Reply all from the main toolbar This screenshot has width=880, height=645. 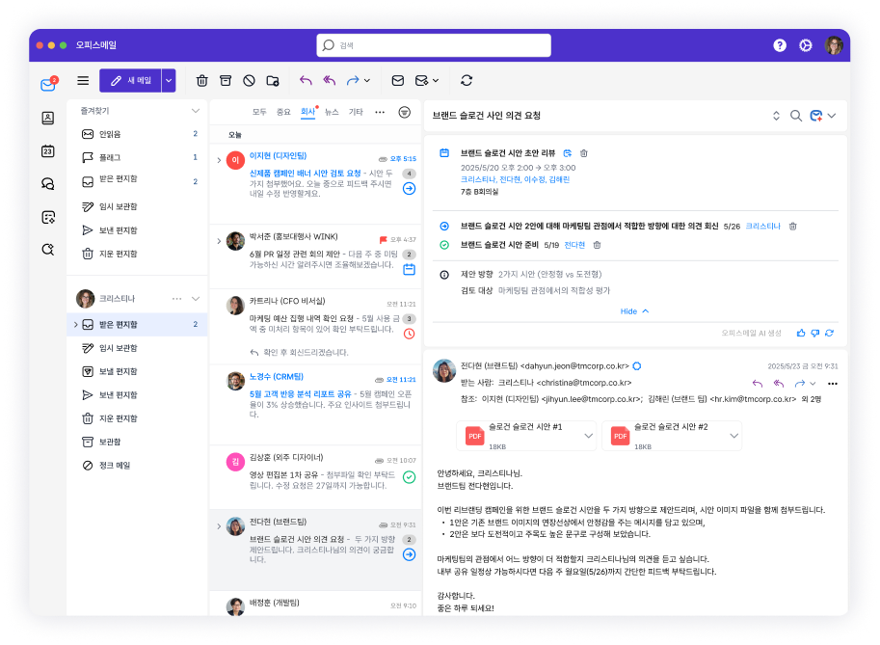pos(330,81)
